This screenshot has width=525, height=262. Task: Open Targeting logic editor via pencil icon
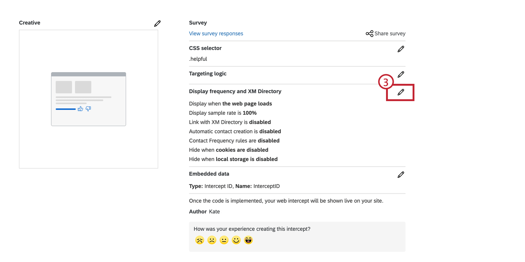pyautogui.click(x=401, y=75)
